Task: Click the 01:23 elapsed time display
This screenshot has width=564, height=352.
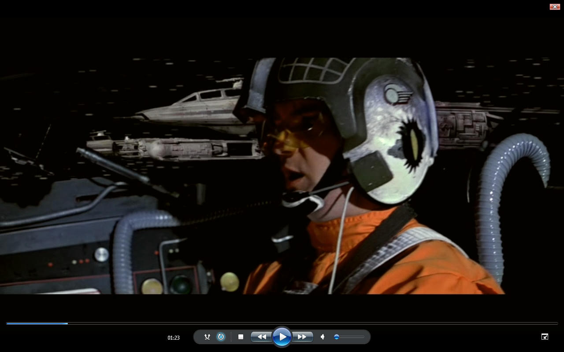Action: tap(174, 338)
